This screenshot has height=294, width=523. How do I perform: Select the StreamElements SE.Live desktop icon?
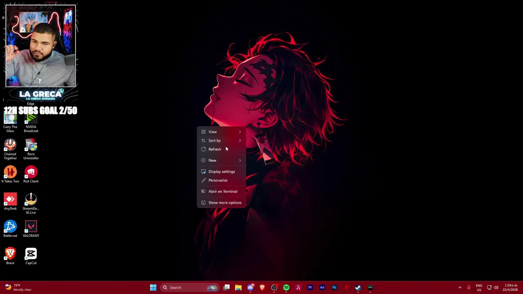tap(31, 204)
